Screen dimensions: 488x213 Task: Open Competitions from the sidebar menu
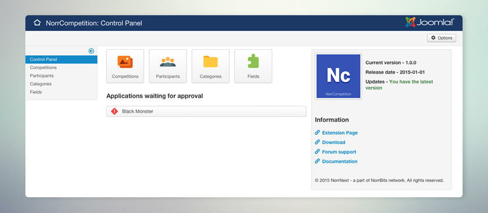[x=43, y=67]
